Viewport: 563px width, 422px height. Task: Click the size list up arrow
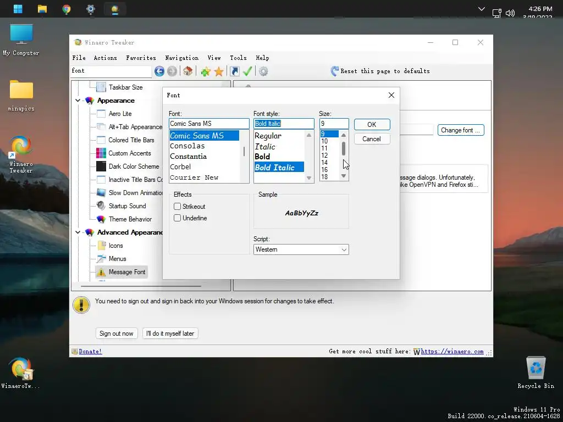[344, 135]
